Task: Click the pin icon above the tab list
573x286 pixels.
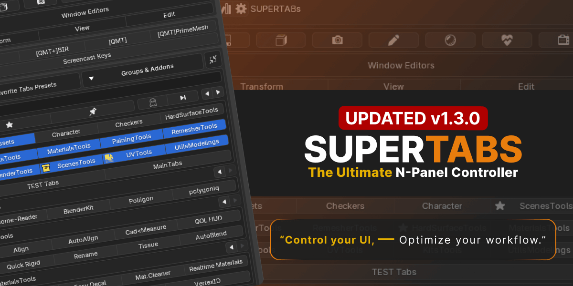Action: click(x=93, y=111)
